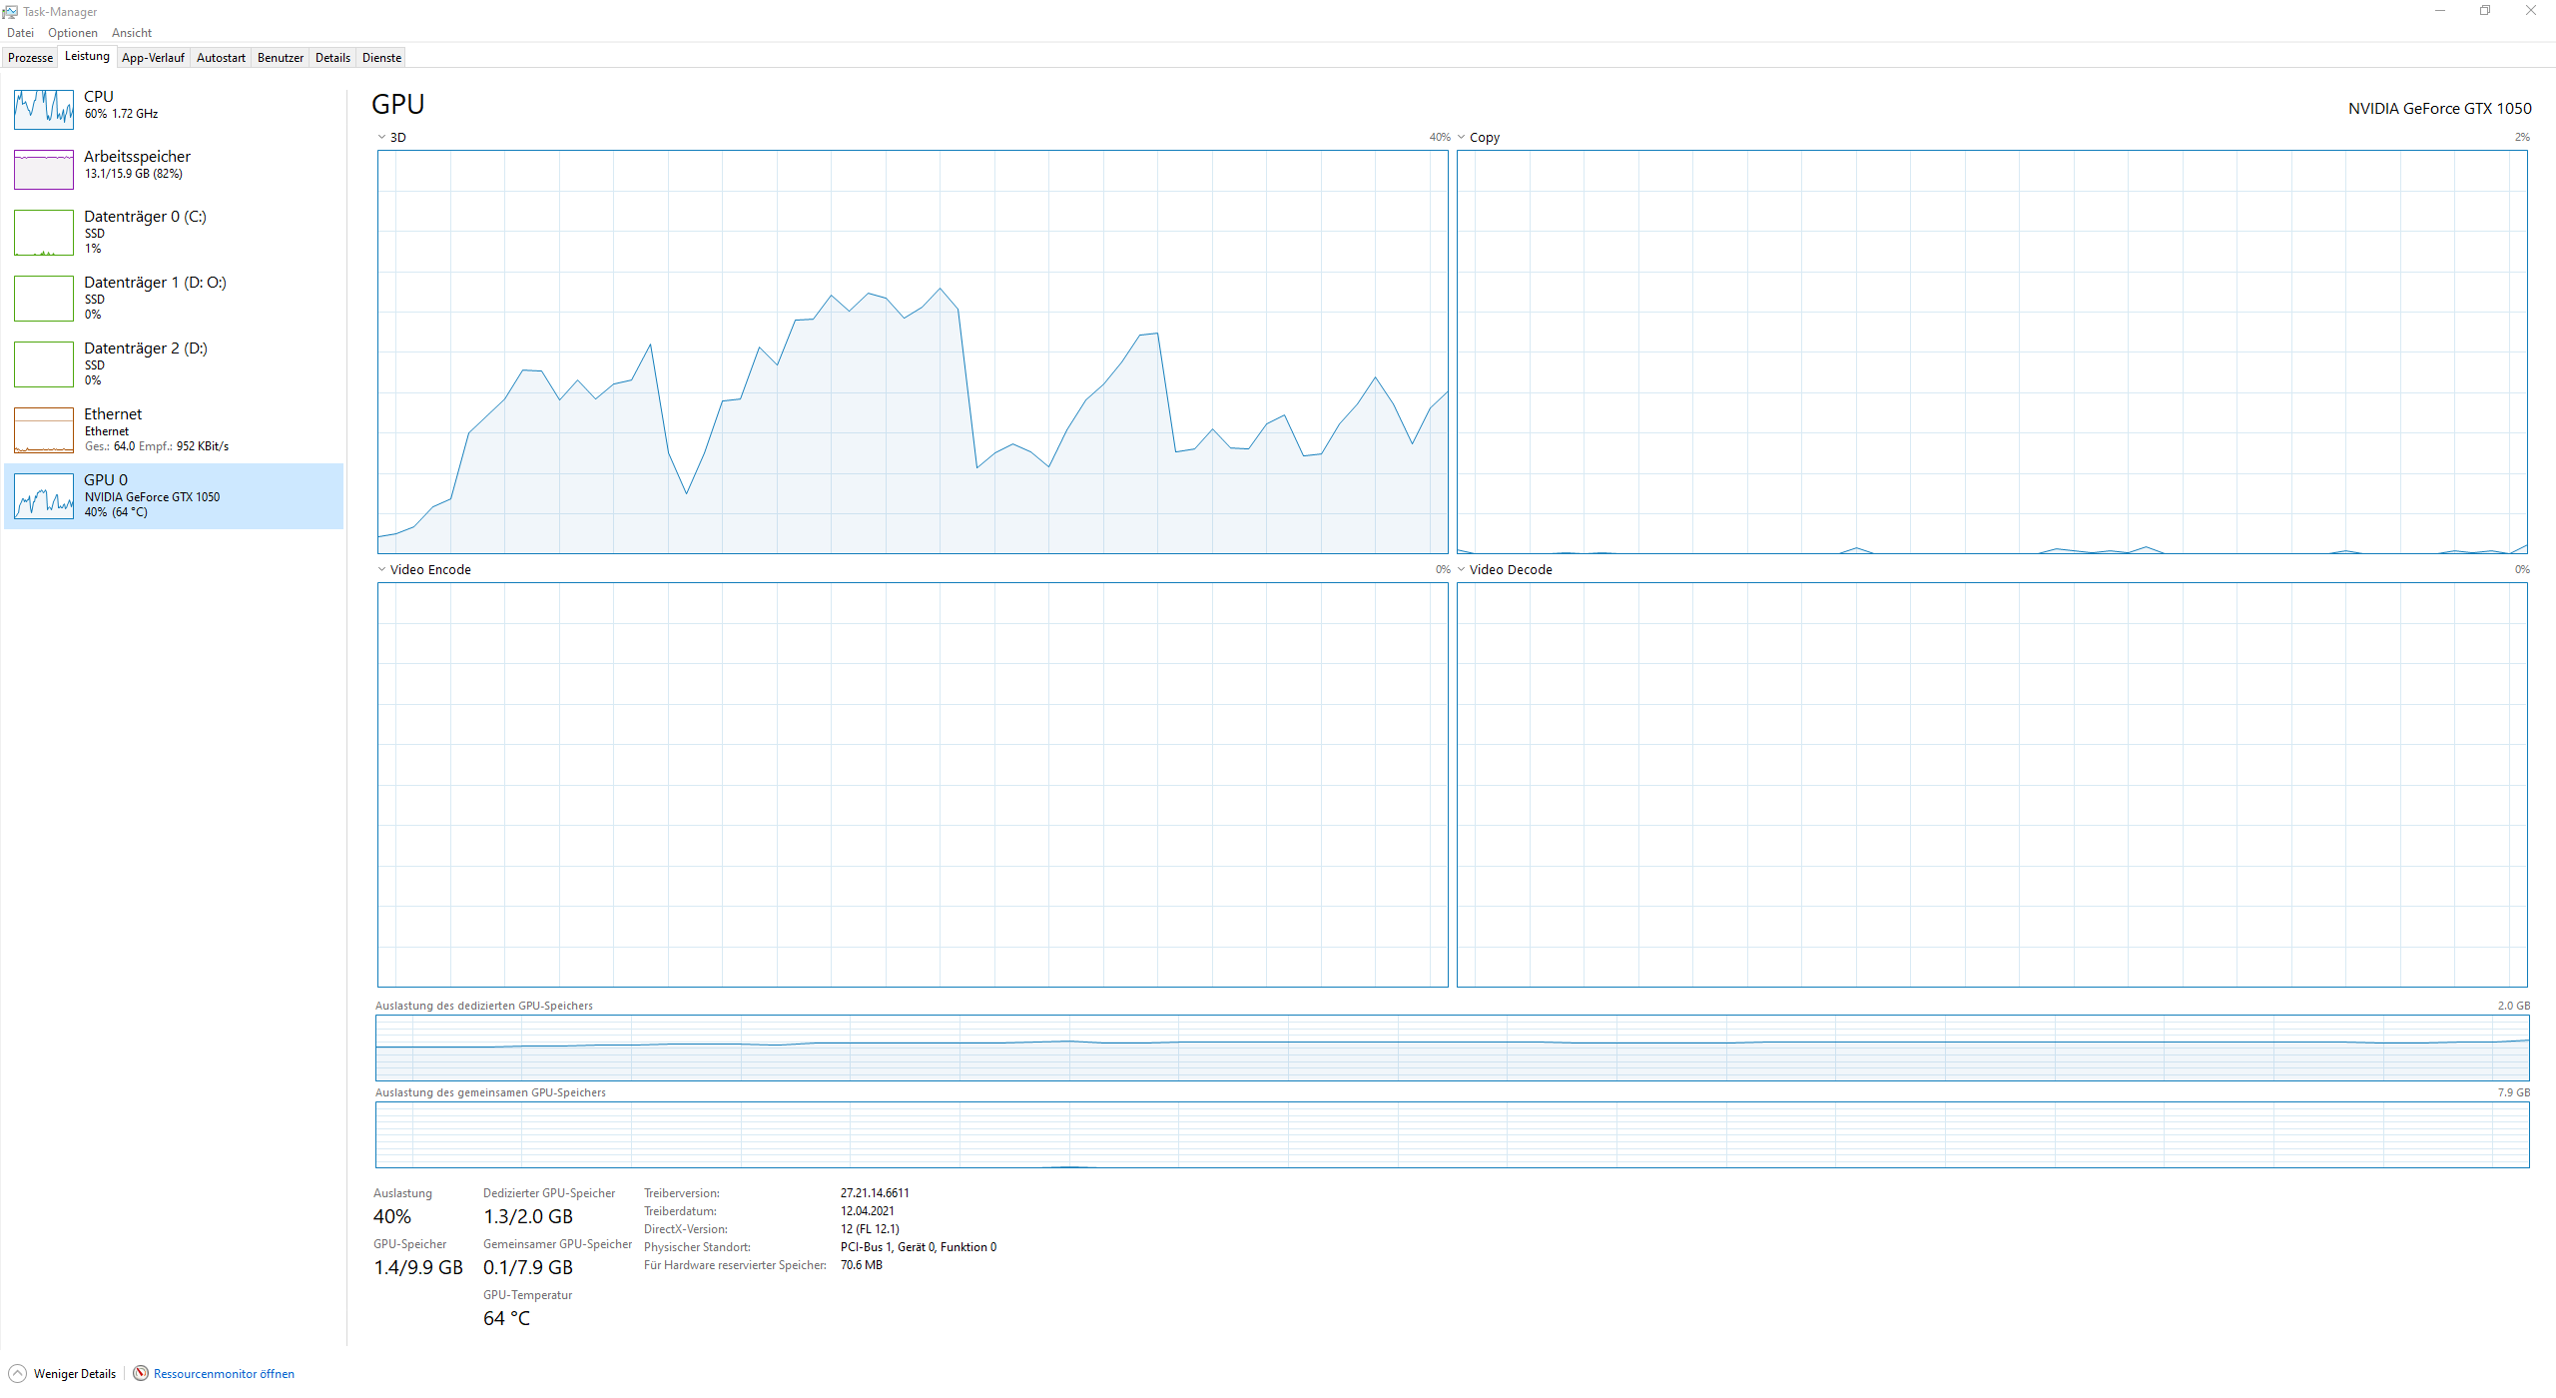The width and height of the screenshot is (2556, 1398).
Task: Click Datenträger 2 (D:) graph thumbnail
Action: click(x=44, y=364)
